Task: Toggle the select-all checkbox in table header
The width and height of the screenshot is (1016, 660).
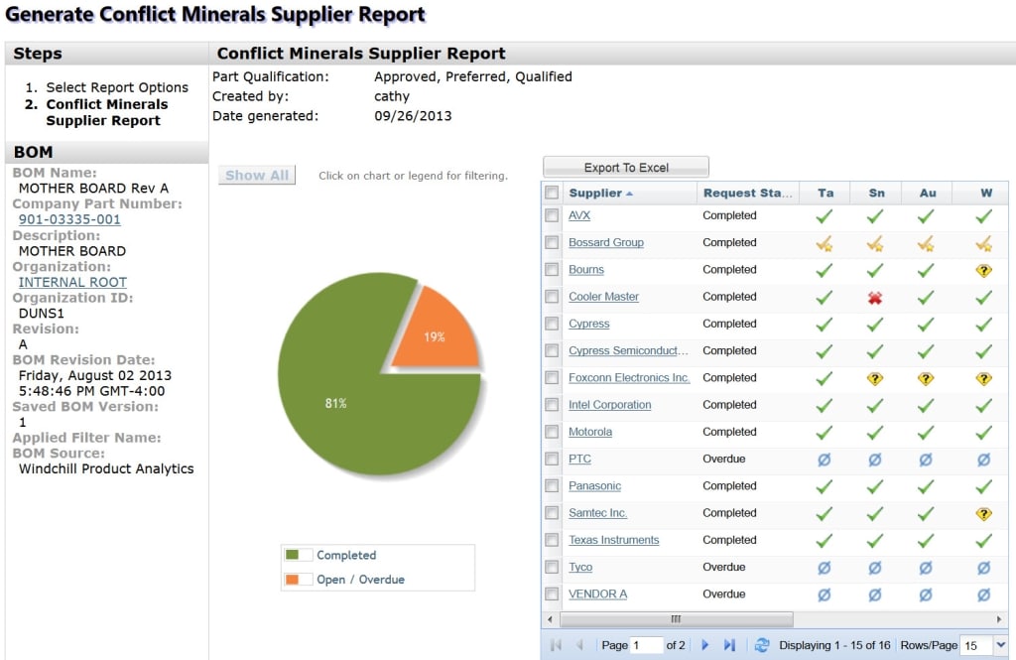Action: tap(552, 193)
